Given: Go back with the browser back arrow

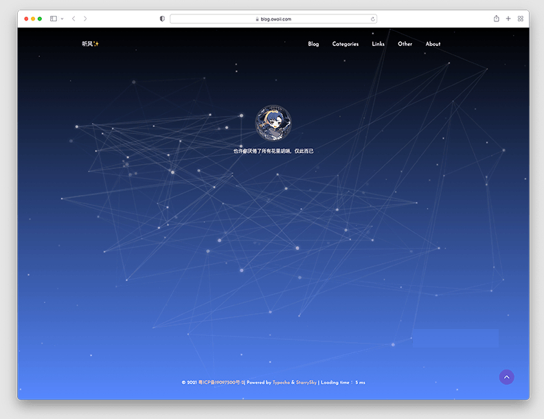Looking at the screenshot, I should [73, 19].
